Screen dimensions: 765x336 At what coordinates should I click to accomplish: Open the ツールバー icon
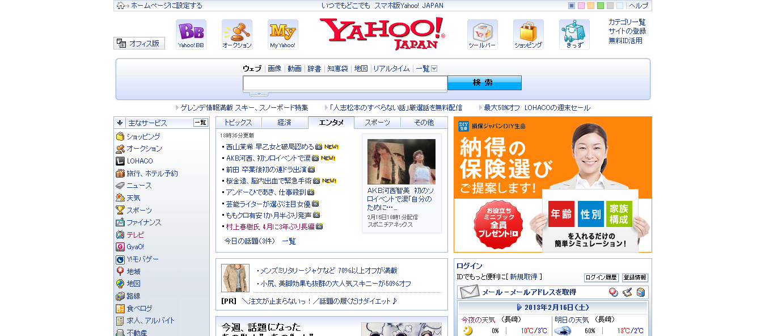click(483, 35)
